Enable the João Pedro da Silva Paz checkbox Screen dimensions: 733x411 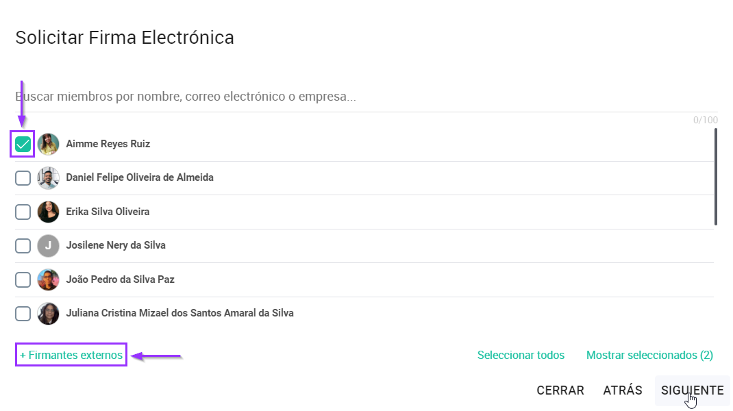23,279
